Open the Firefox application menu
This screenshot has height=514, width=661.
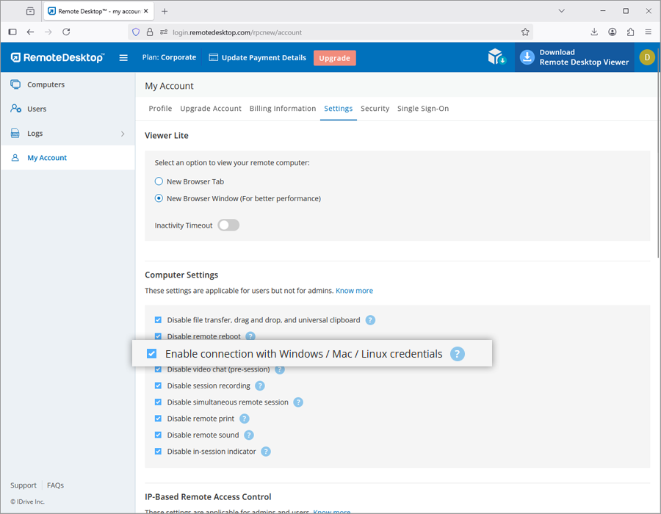[x=648, y=32]
